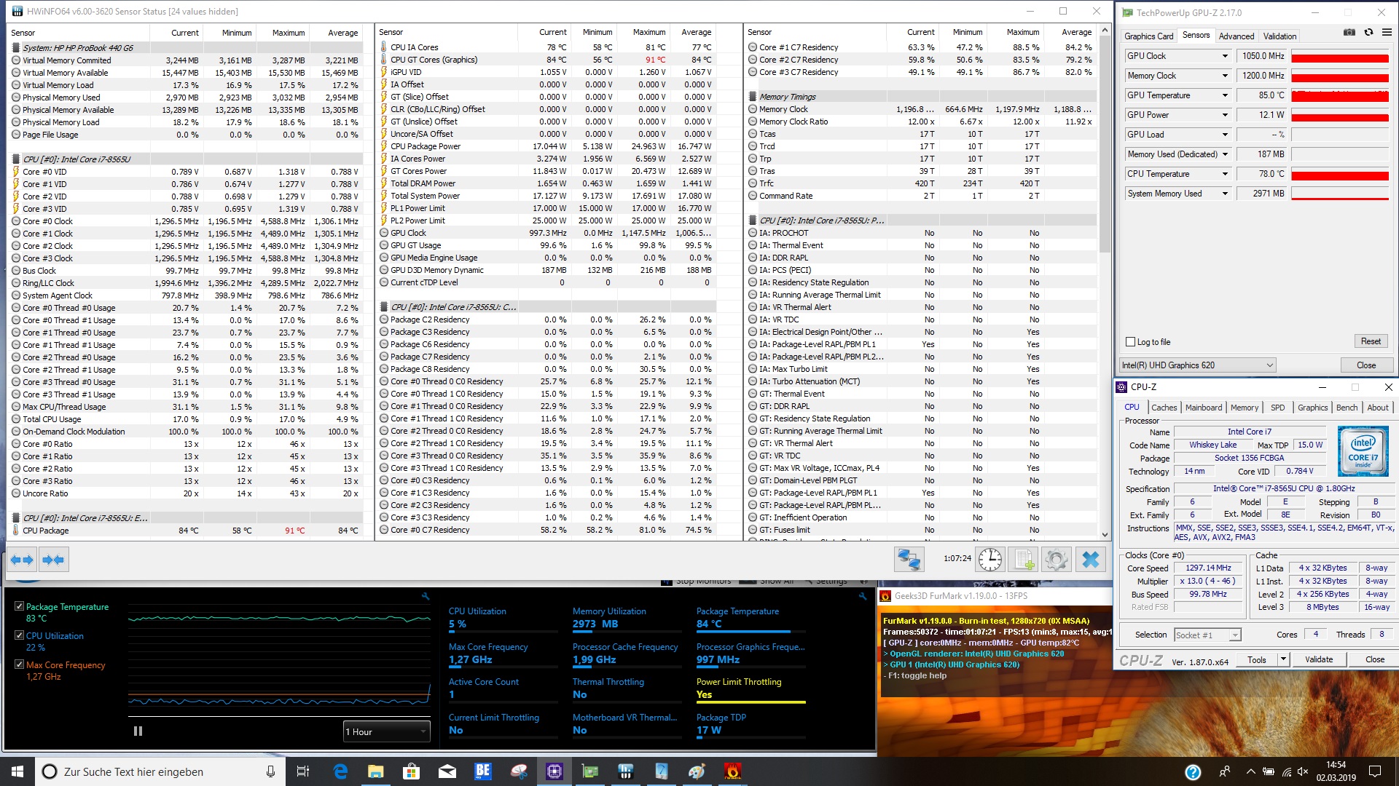The image size is (1399, 786).
Task: Click the Reset button in GPU-Z
Action: [1370, 341]
